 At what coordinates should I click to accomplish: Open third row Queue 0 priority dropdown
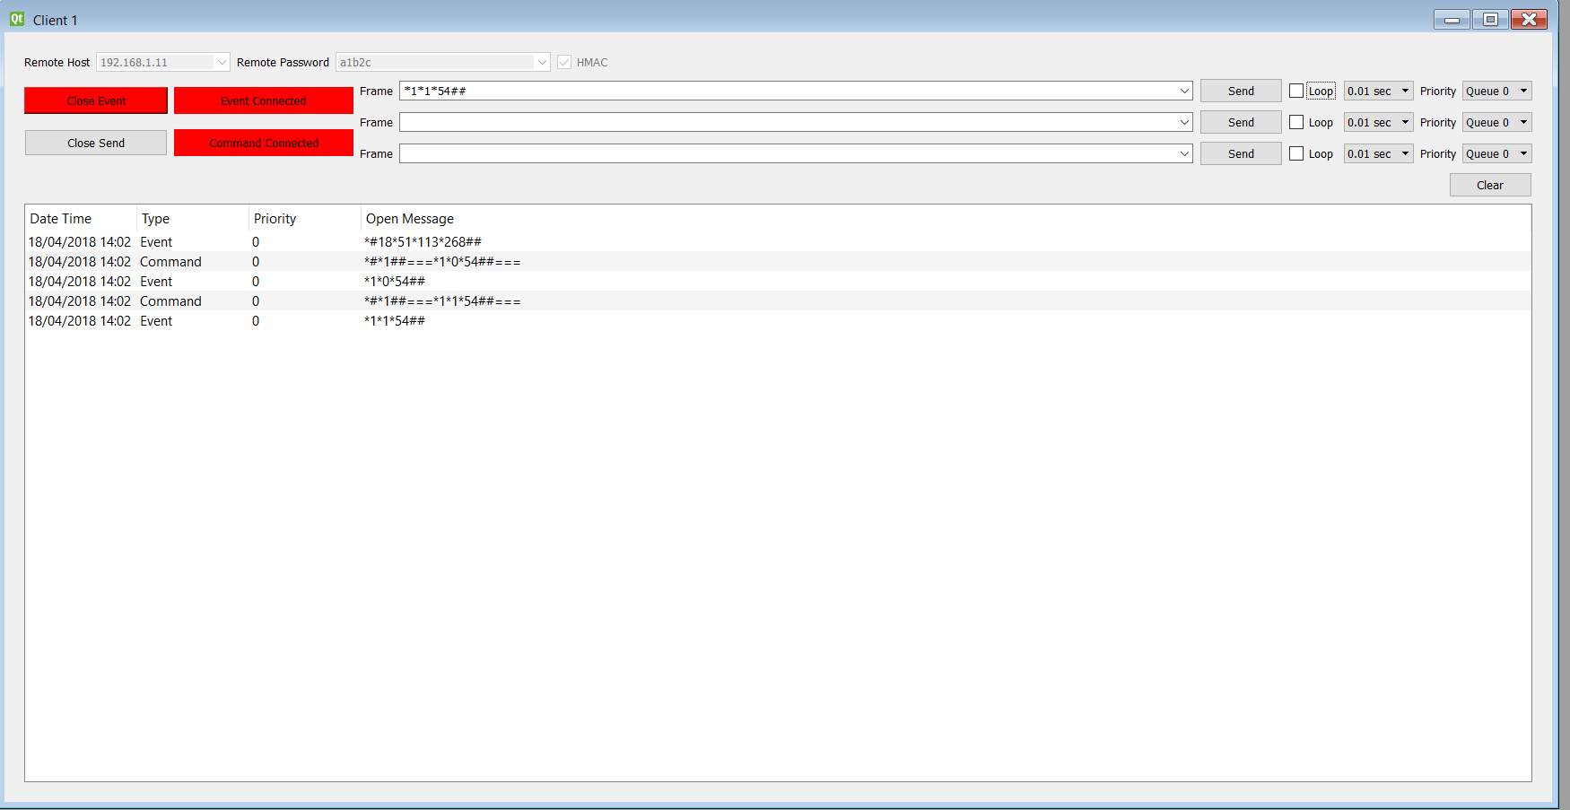click(1496, 153)
